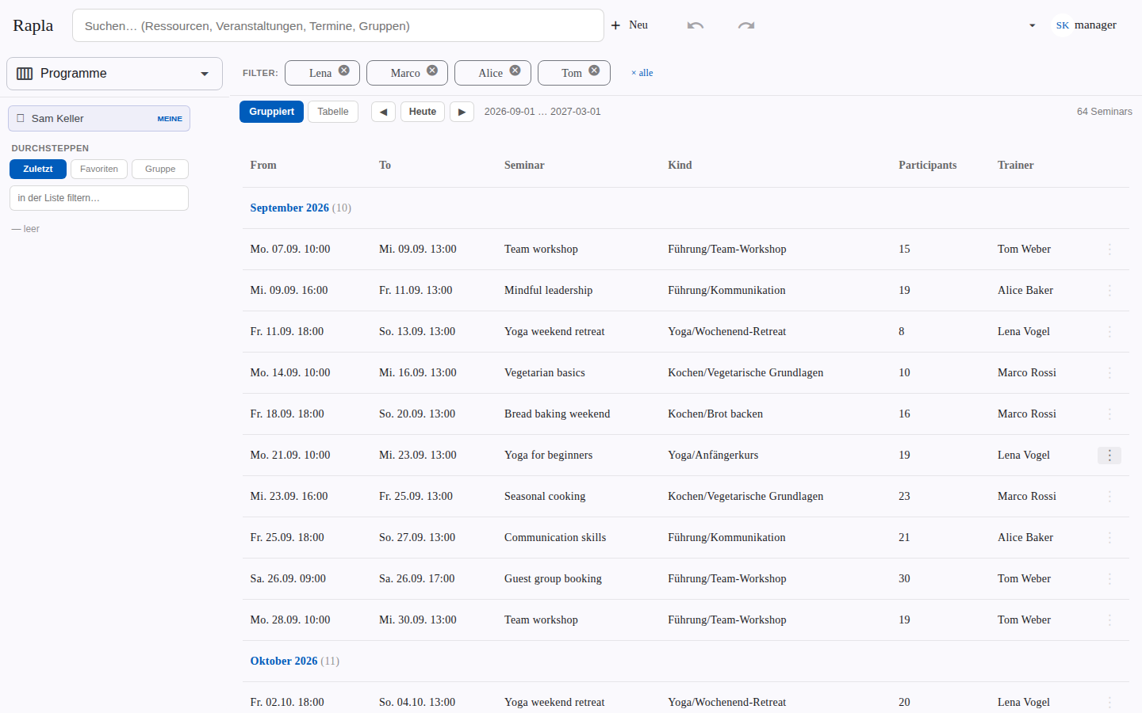Create a new entry with the plus Neu button
This screenshot has height=713, width=1142.
629,25
